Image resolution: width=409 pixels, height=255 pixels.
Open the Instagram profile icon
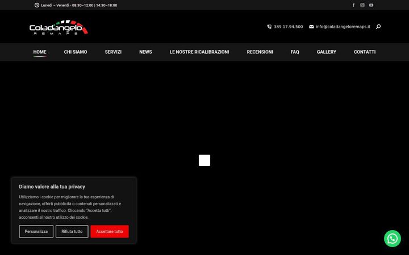click(x=362, y=5)
